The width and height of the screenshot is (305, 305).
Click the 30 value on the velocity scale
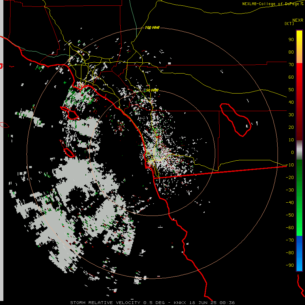[291, 115]
